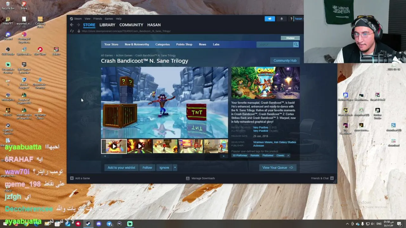Expand New & Noteworthy dropdown
This screenshot has height=228, width=406.
(x=137, y=44)
